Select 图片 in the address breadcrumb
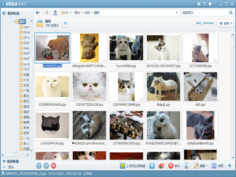 point(77,13)
